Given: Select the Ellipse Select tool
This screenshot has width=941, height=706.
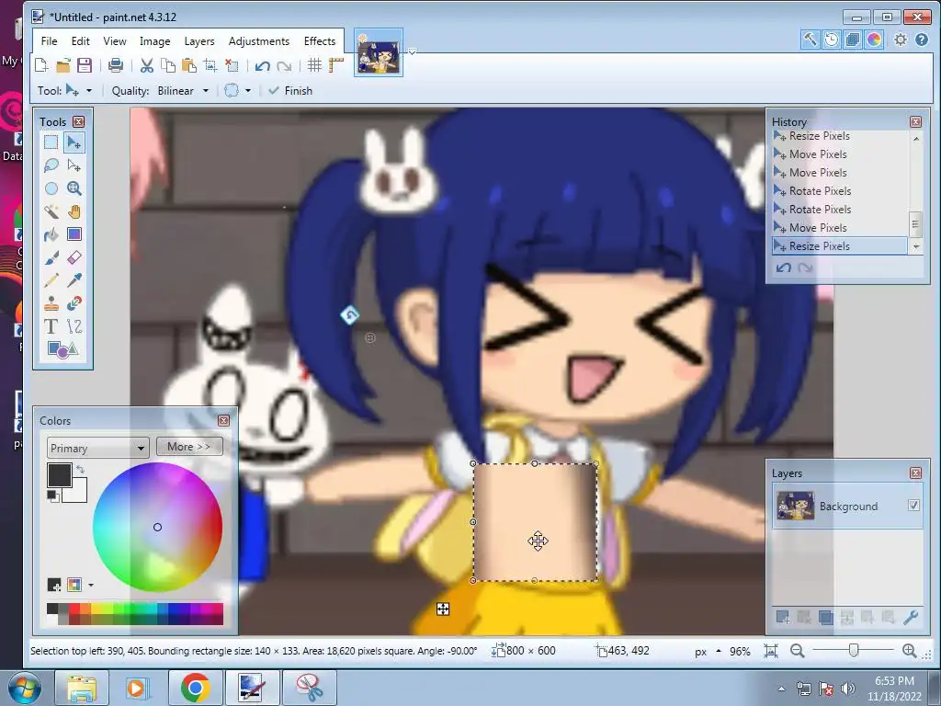Looking at the screenshot, I should point(51,188).
